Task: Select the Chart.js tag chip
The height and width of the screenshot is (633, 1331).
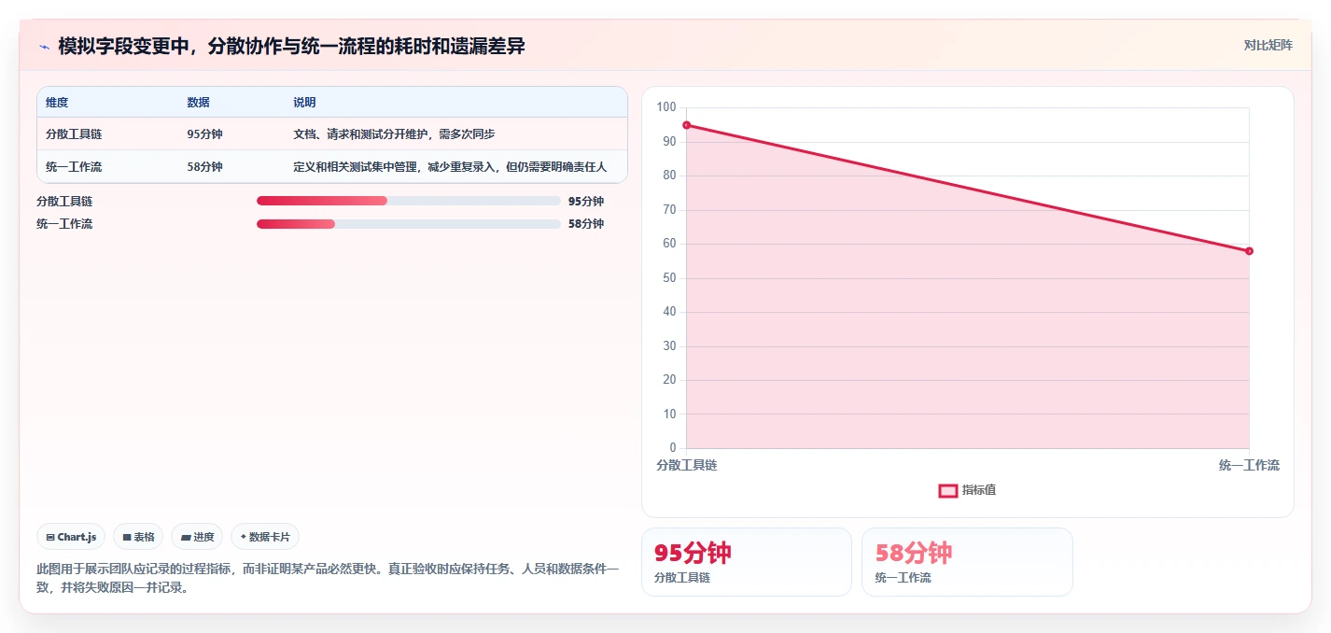Action: (71, 537)
